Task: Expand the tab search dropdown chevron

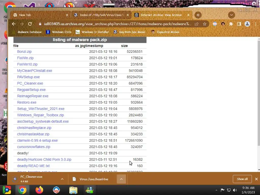Action: tap(232, 15)
